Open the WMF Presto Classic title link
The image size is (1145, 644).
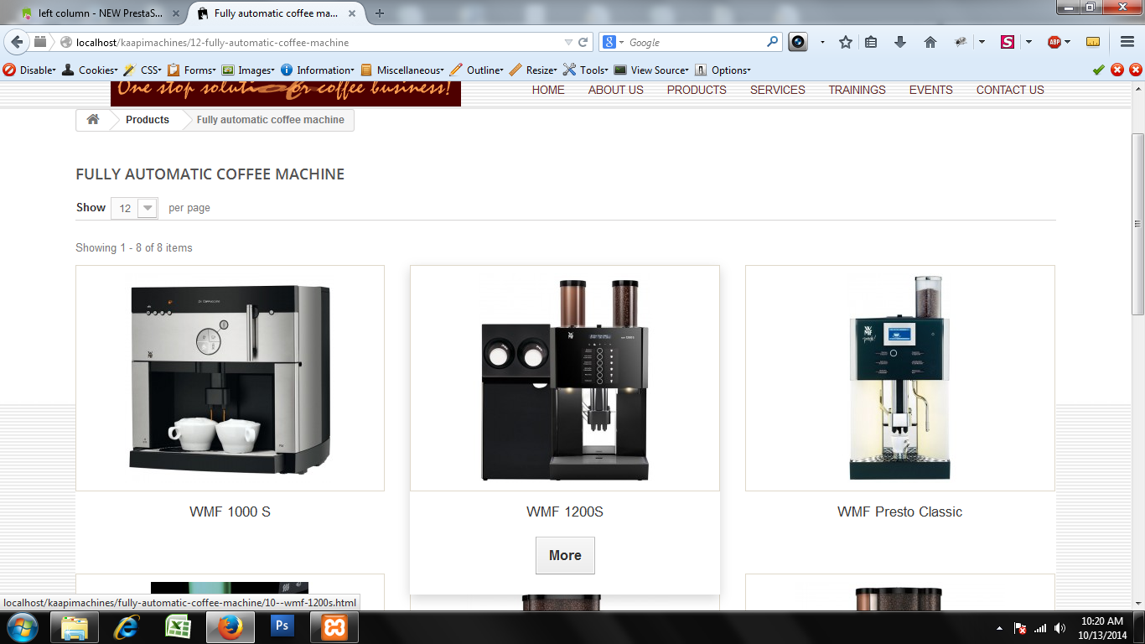(x=899, y=512)
